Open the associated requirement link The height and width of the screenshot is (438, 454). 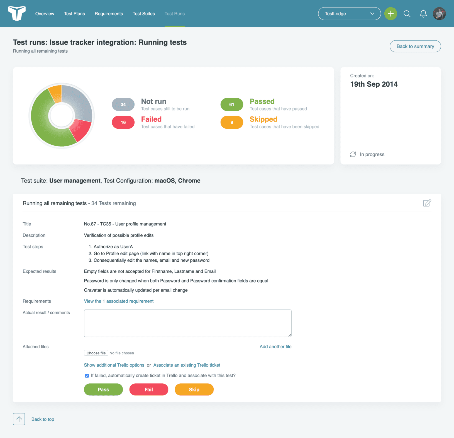click(x=118, y=301)
